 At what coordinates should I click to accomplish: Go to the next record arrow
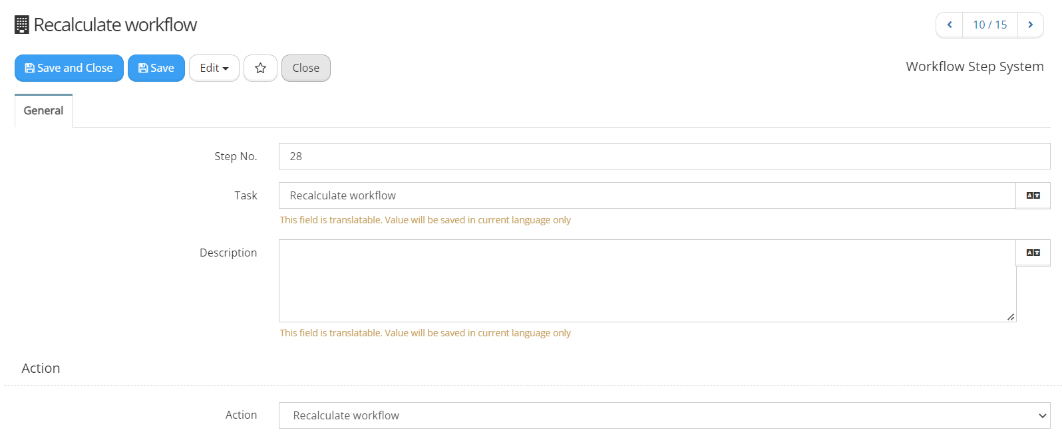[1030, 25]
